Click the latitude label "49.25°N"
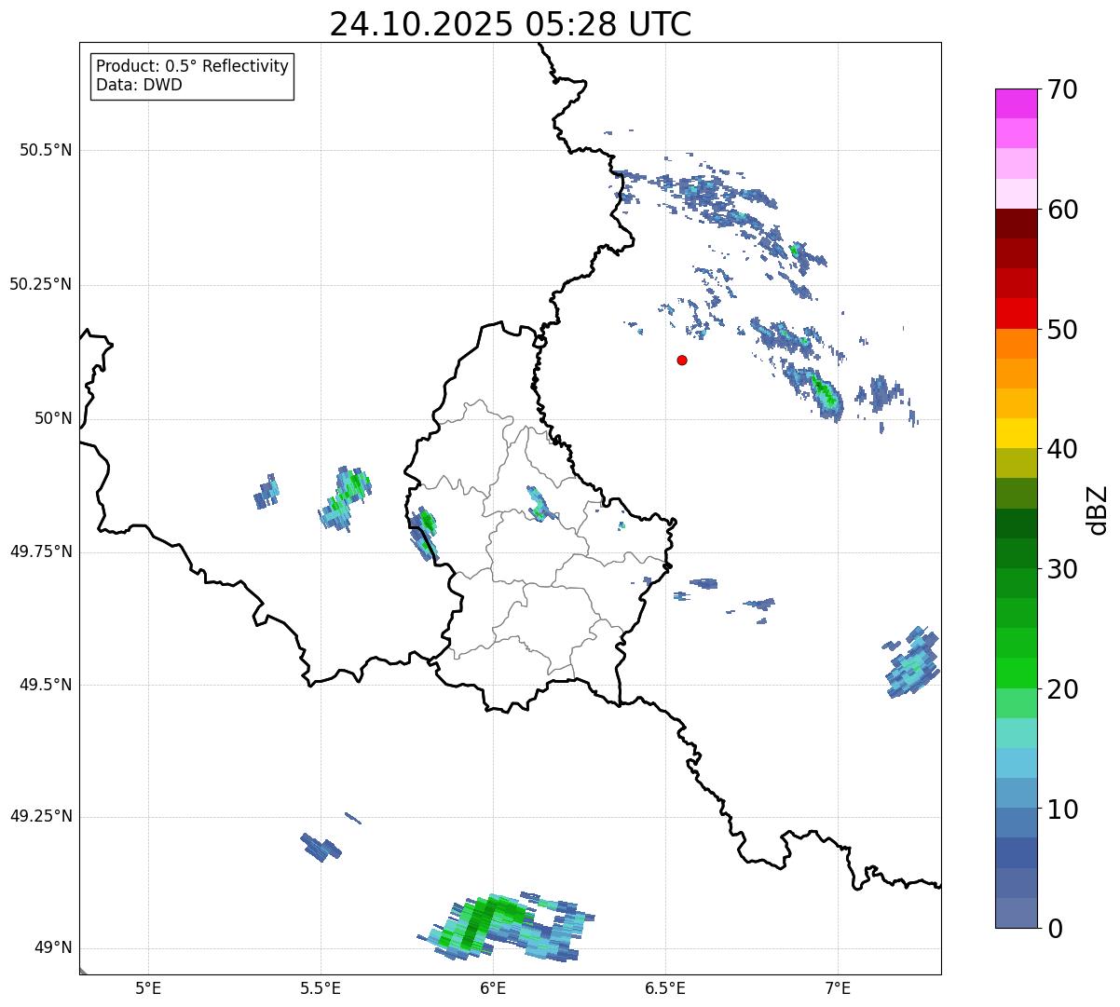The image size is (1120, 1007). (41, 816)
